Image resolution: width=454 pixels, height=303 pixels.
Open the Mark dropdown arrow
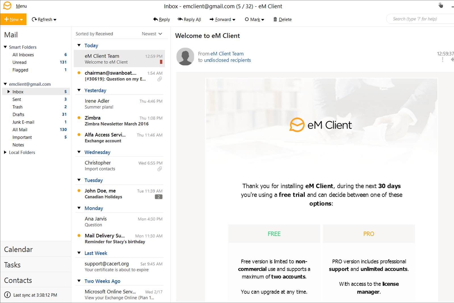[263, 20]
